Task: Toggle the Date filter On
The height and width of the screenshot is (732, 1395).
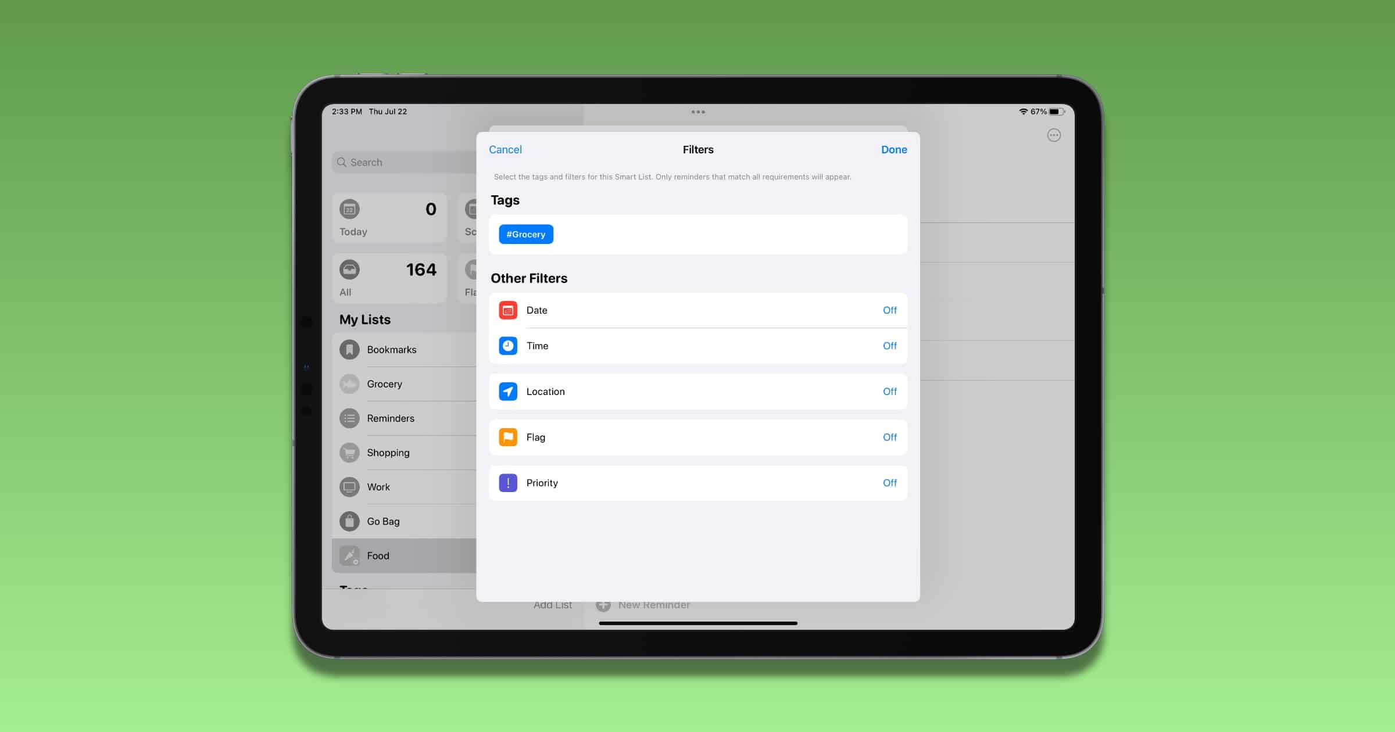Action: pyautogui.click(x=889, y=309)
